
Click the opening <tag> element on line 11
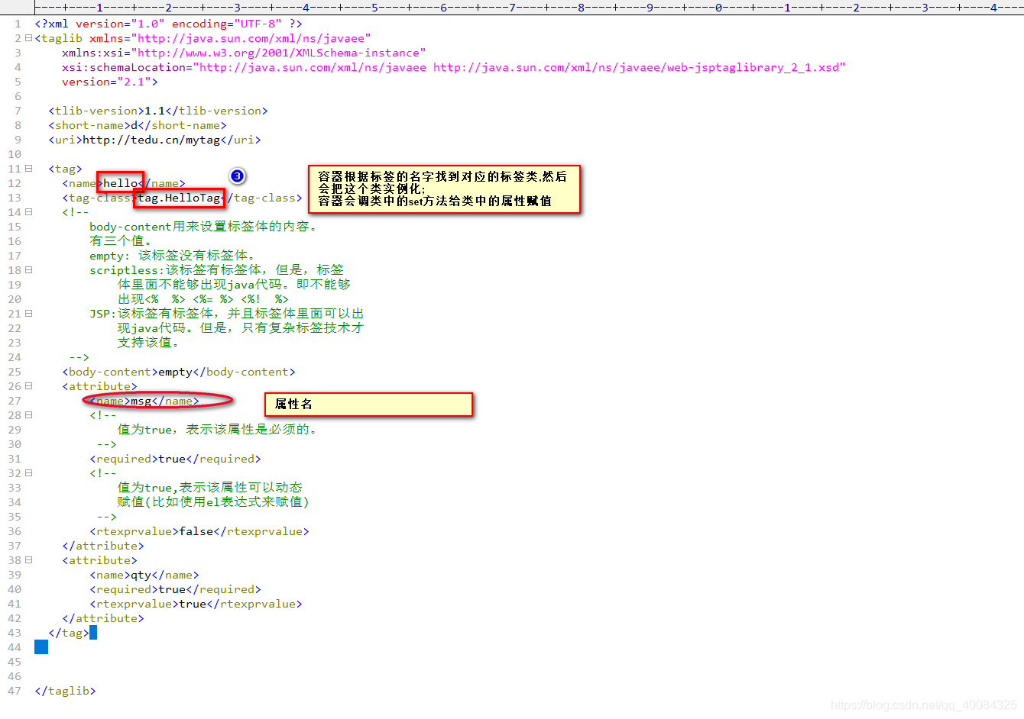[x=65, y=169]
